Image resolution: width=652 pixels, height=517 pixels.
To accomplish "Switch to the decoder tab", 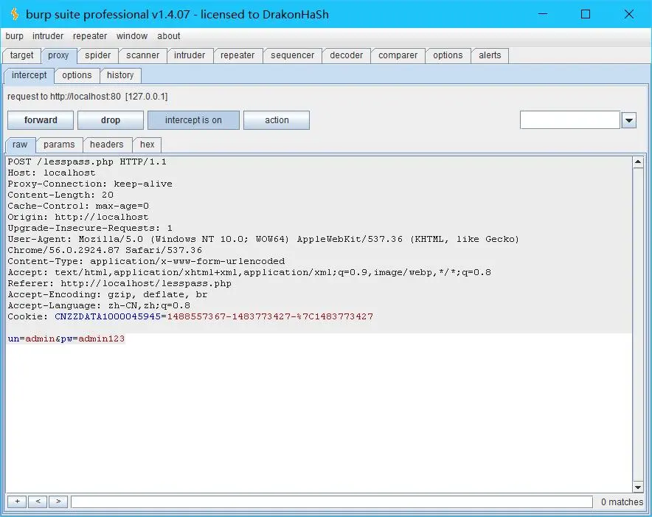I will (346, 55).
